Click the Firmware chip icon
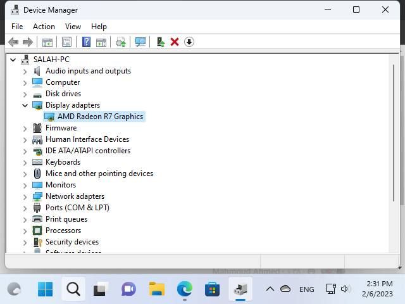405x304 pixels. 37,128
